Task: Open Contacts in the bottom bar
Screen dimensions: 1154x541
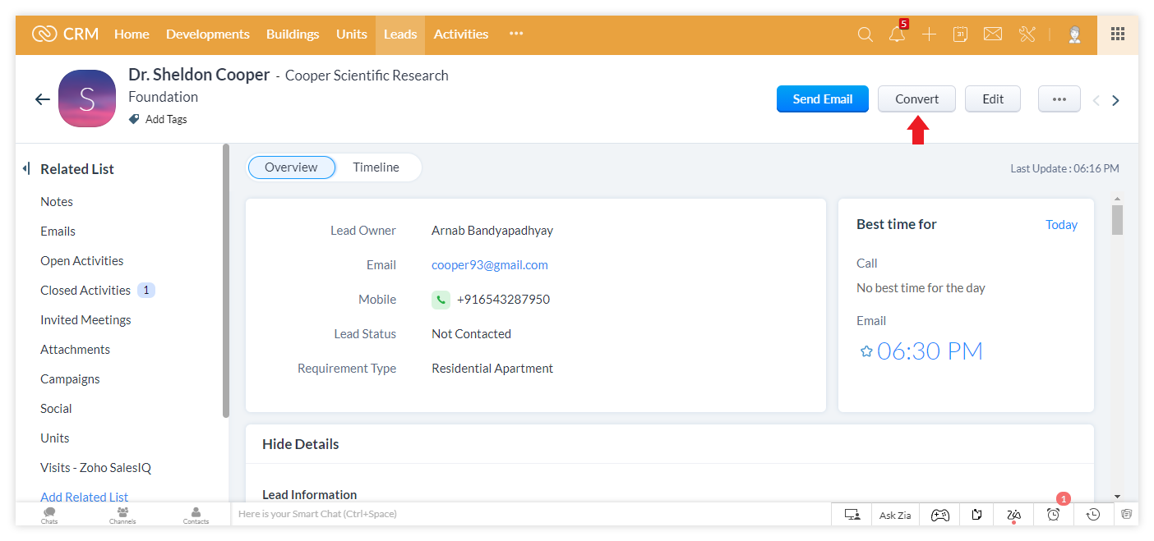Action: [196, 515]
